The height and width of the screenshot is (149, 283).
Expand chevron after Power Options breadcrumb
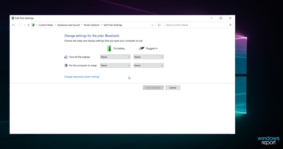point(102,25)
